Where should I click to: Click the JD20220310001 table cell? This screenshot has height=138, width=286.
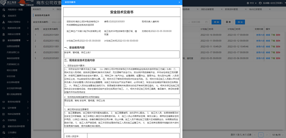point(51,53)
